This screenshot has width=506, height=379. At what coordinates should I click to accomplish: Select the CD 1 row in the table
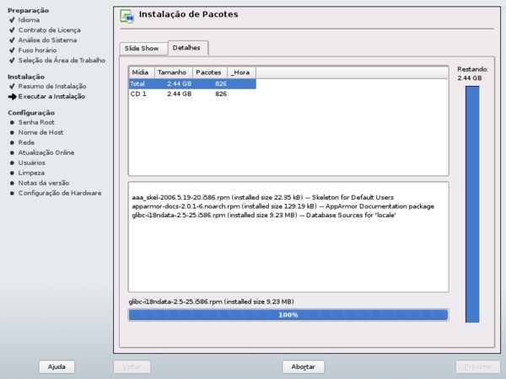[x=192, y=93]
